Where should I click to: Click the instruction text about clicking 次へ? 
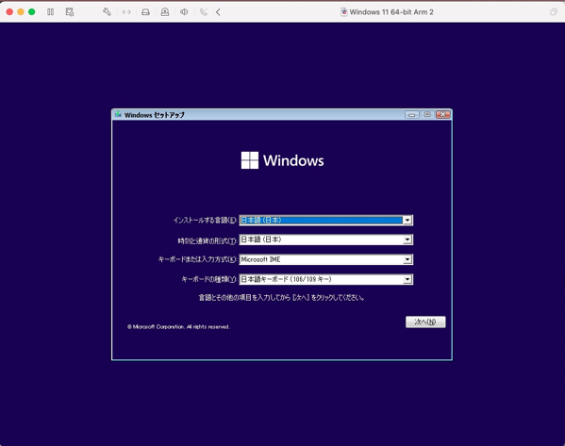tap(281, 298)
